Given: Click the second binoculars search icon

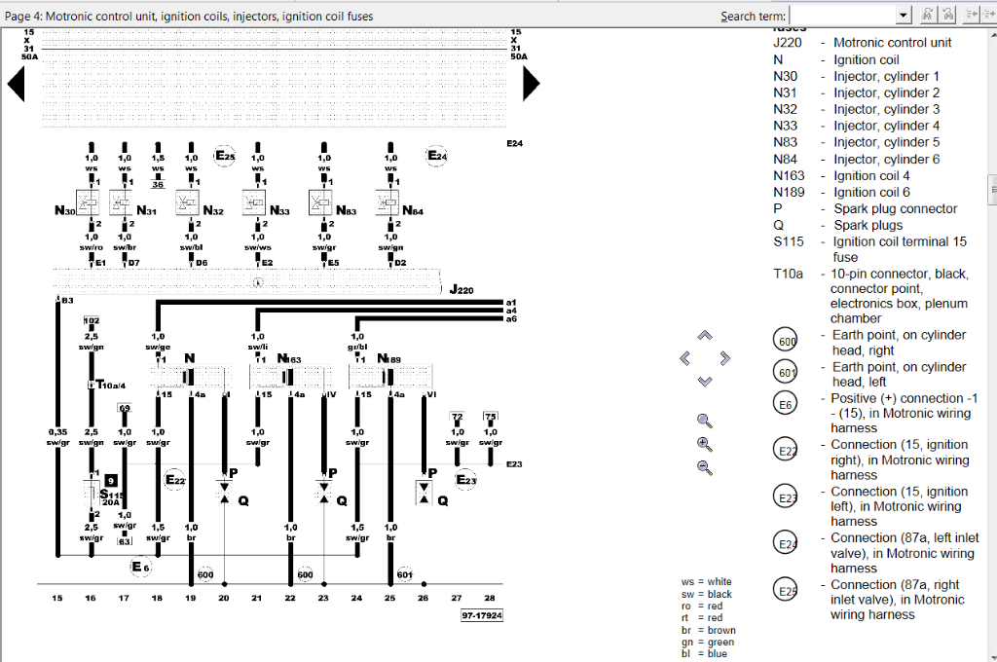Looking at the screenshot, I should 947,15.
